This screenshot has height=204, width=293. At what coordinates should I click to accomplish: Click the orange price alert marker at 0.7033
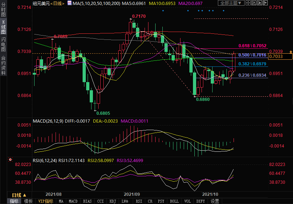[291, 52]
